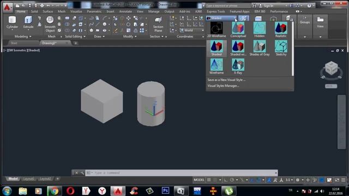Screen dimensions: 349x196
Task: Select the Shades of Gray style
Action: tap(260, 48)
